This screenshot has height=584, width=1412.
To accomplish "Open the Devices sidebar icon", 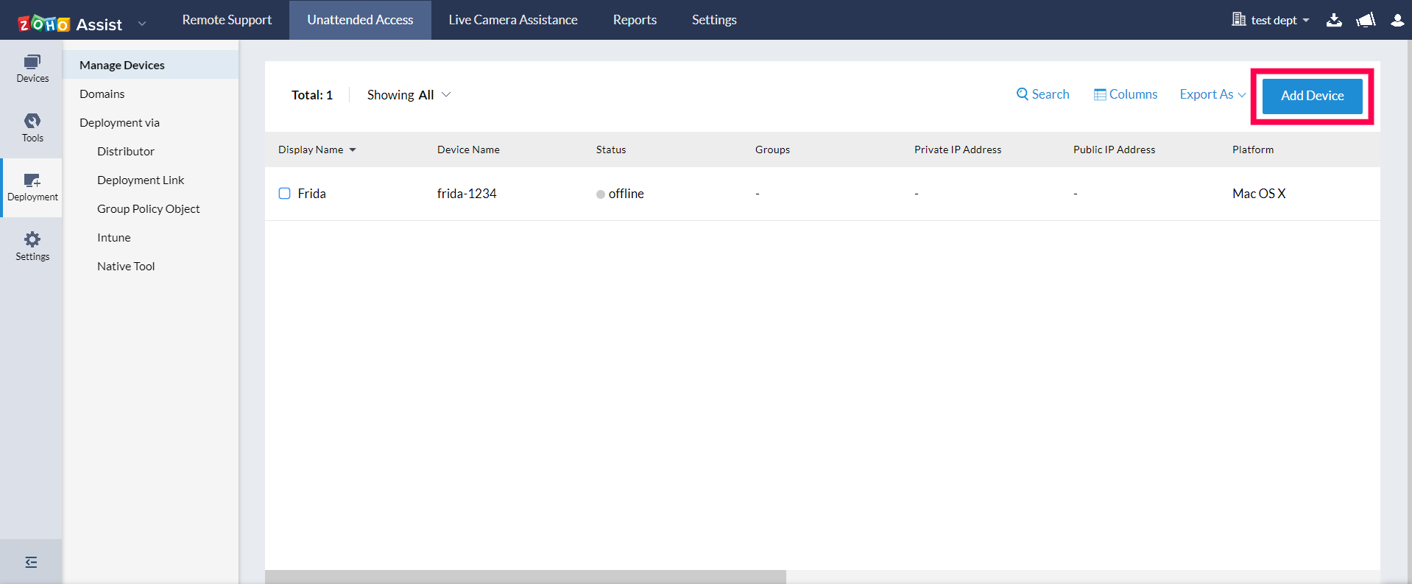I will pos(32,68).
